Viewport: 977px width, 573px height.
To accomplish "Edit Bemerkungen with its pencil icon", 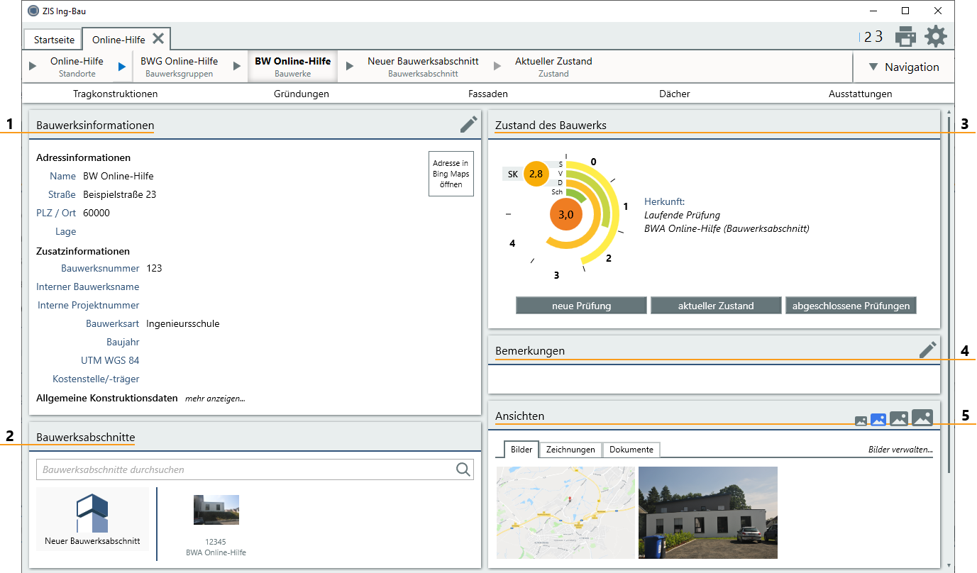I will (928, 350).
